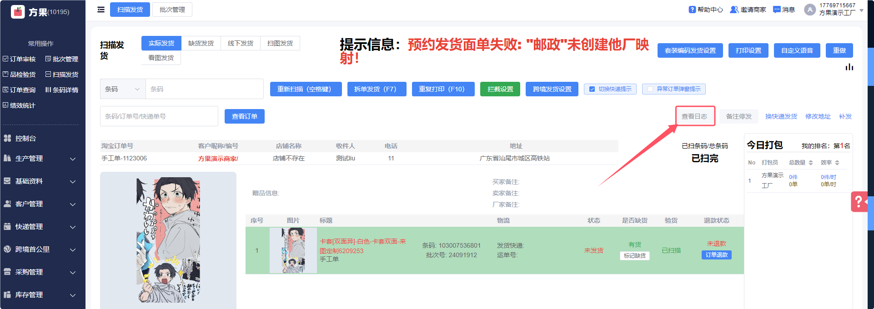
Task: Click the 查看日志 button
Action: (x=694, y=116)
